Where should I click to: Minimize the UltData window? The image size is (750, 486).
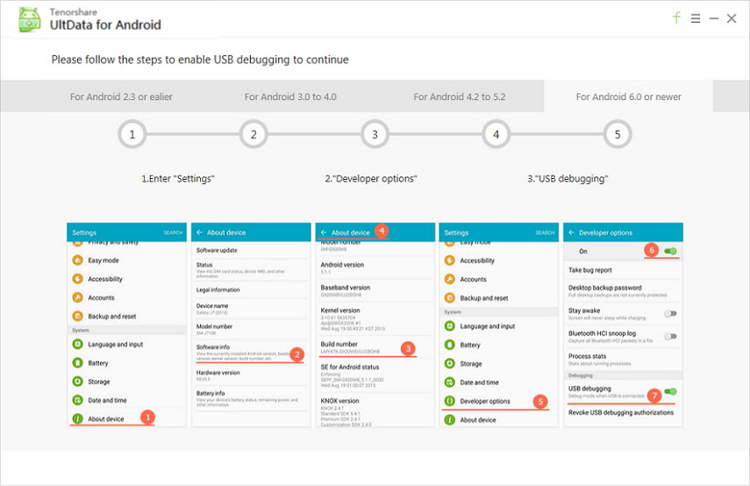pyautogui.click(x=714, y=18)
